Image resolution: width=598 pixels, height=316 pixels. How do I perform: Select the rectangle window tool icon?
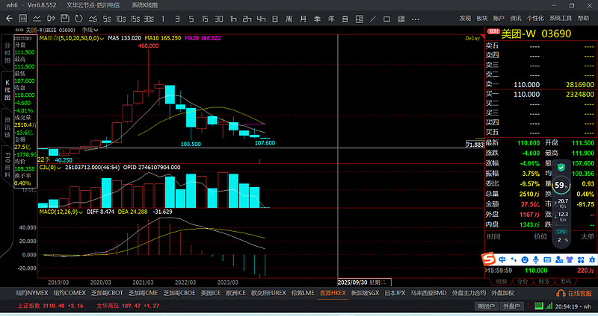[386, 19]
